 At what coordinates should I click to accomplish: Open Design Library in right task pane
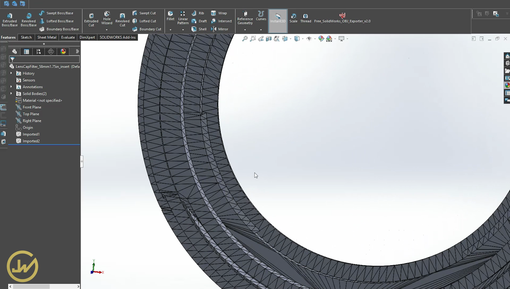click(x=507, y=63)
